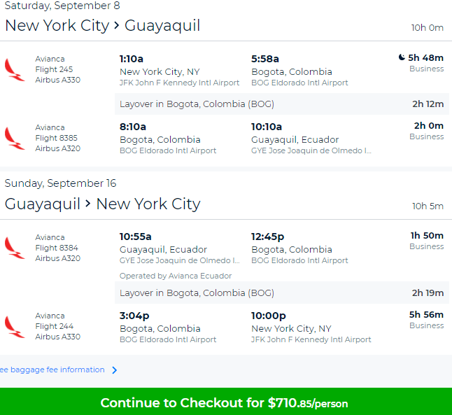Click Avianca logo for Flight 244
This screenshot has width=452, height=415.
tap(15, 327)
